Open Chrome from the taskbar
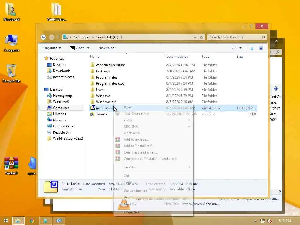Image resolution: width=300 pixels, height=225 pixels. pos(32,221)
